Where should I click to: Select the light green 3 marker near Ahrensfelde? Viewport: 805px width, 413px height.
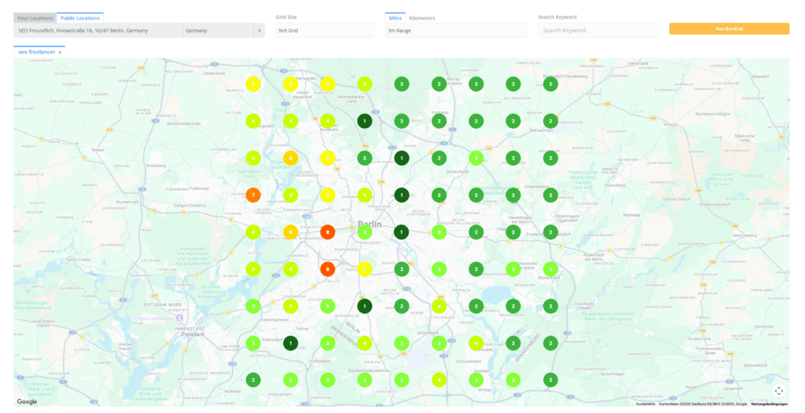(476, 158)
